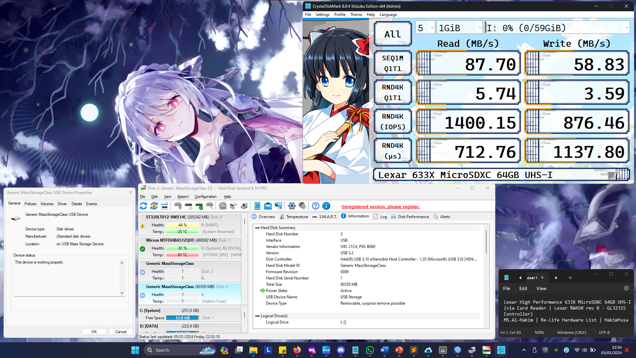Open the Theme menu in CrystalDiskMark
This screenshot has height=358, width=636.
point(356,15)
